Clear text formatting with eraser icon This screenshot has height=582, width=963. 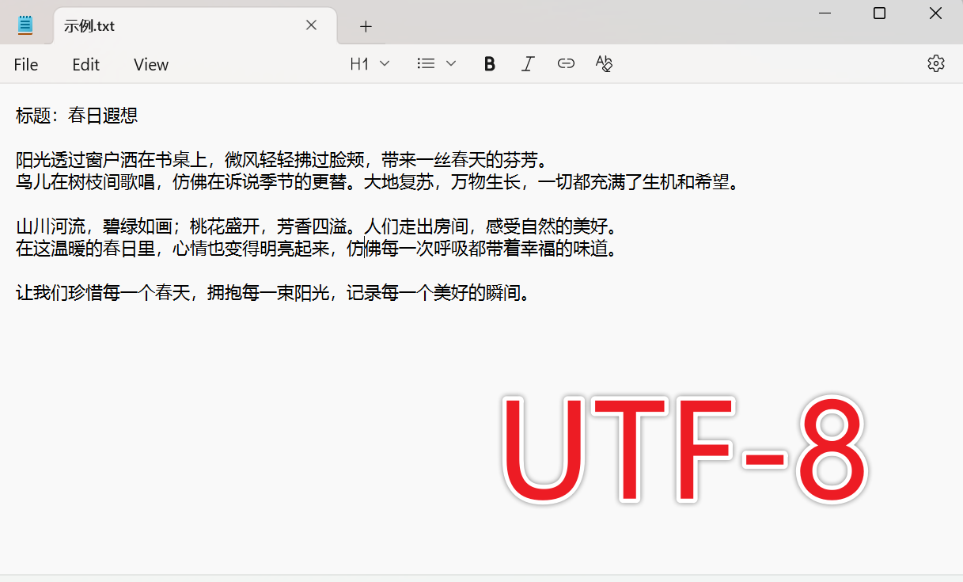pyautogui.click(x=604, y=63)
